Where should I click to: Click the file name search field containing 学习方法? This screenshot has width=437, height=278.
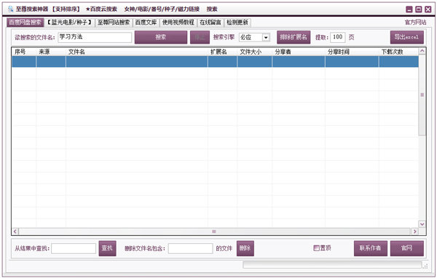95,37
